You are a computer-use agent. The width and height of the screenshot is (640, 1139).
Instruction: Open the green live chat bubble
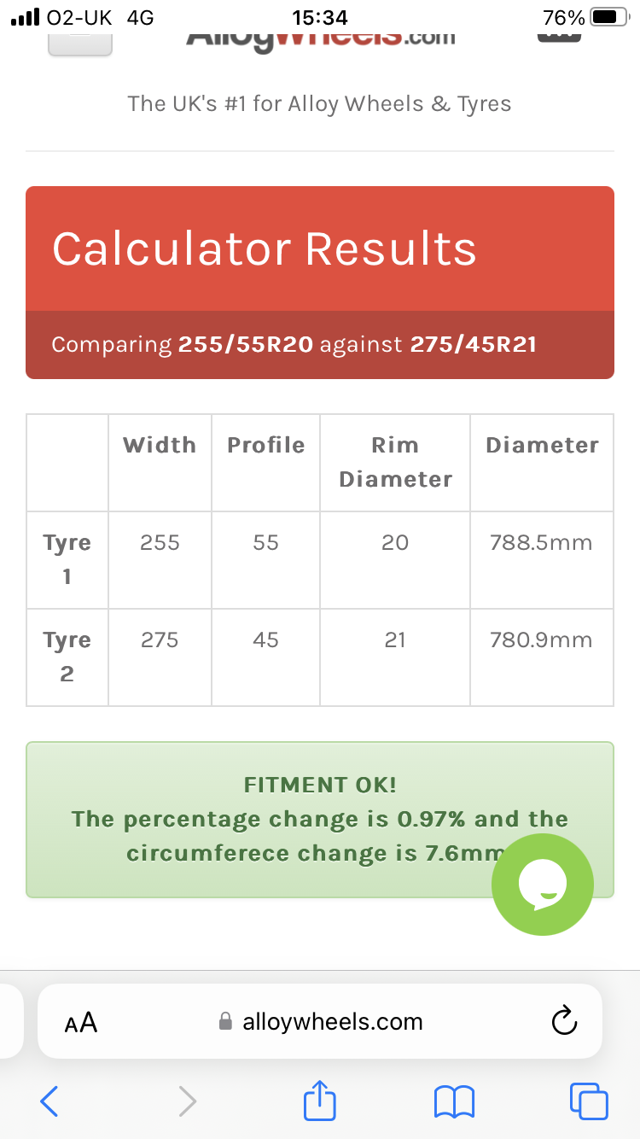pos(542,885)
